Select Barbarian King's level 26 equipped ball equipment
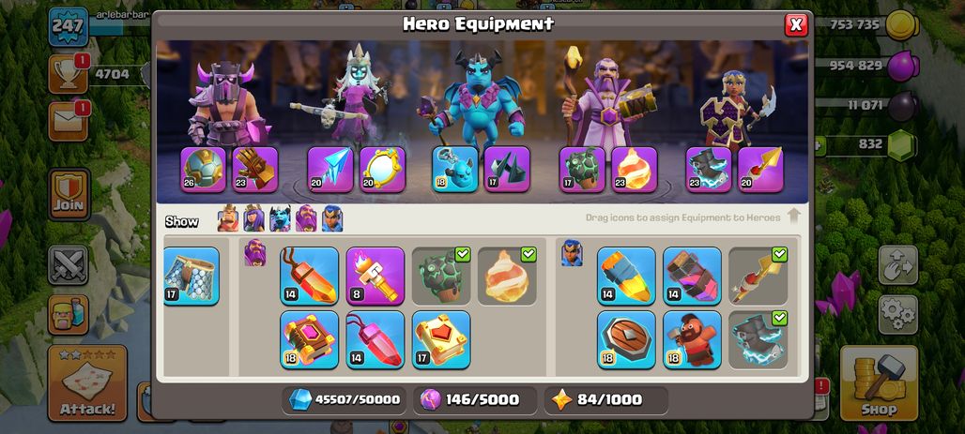Viewport: 965px width, 434px height. pyautogui.click(x=203, y=169)
